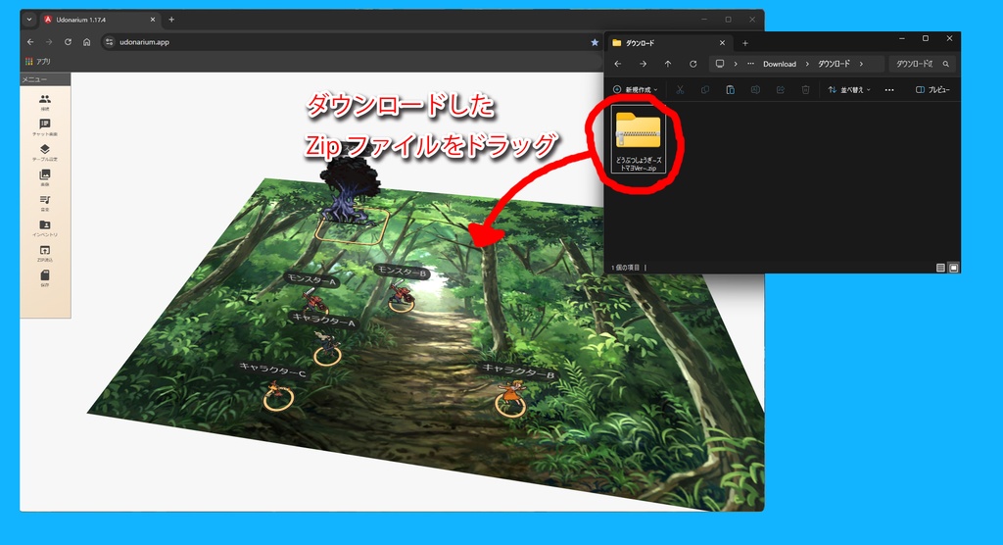The width and height of the screenshot is (1003, 545).
Task: Click the Rename icon in Explorer toolbar
Action: click(x=755, y=89)
